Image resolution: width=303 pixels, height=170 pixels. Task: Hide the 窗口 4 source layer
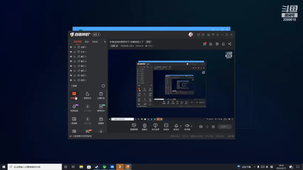(x=71, y=61)
